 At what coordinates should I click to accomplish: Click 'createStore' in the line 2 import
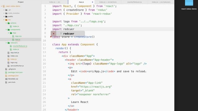[75, 10]
